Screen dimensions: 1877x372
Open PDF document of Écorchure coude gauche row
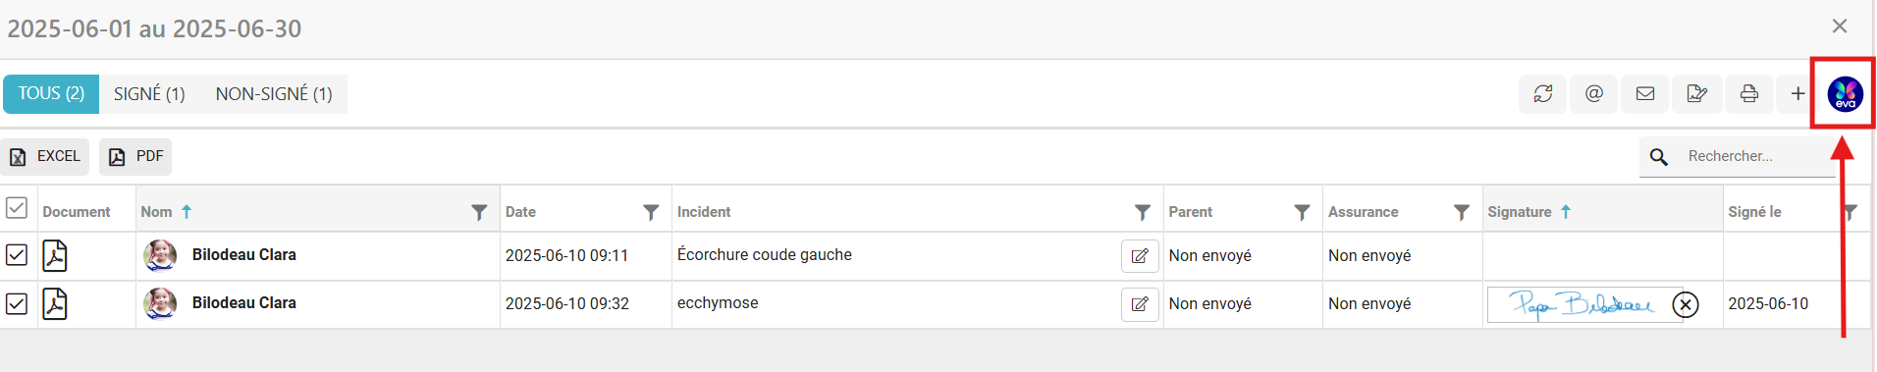[55, 255]
